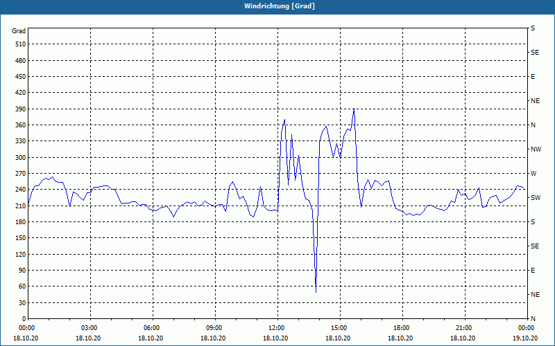Click the 21:00 time label
The height and width of the screenshot is (346, 555).
point(463,328)
